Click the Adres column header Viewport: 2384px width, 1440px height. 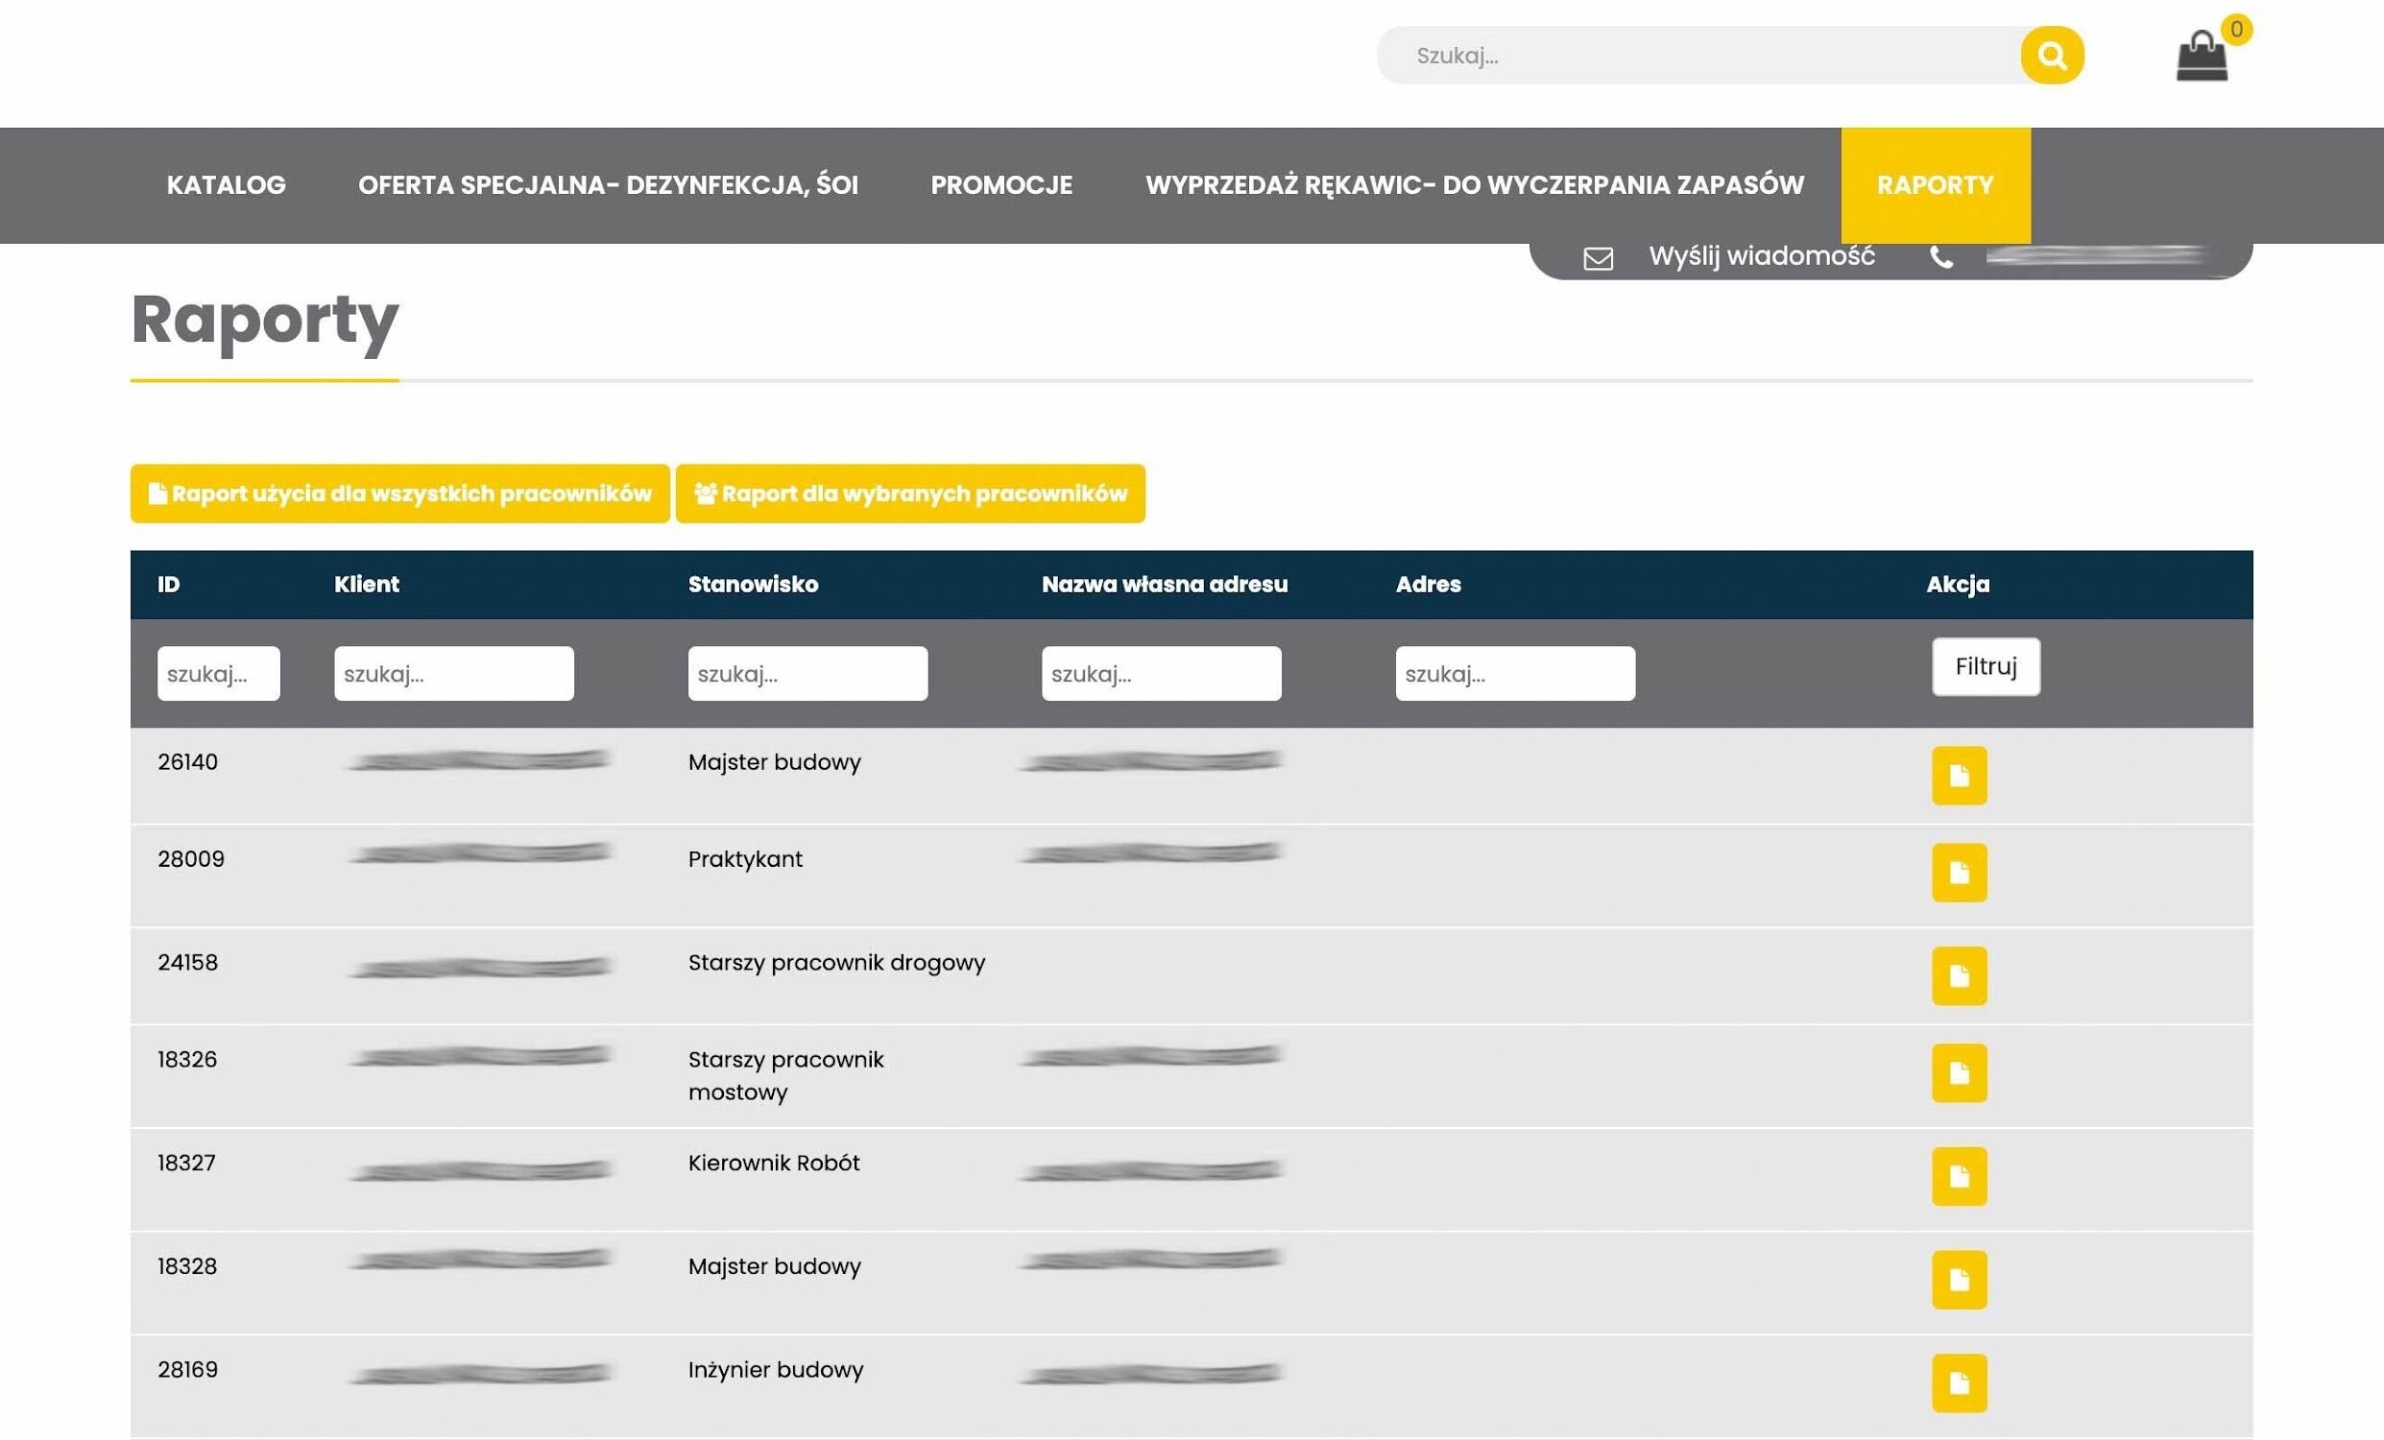click(1427, 583)
